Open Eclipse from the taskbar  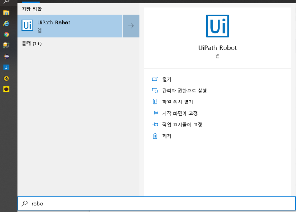(6, 56)
